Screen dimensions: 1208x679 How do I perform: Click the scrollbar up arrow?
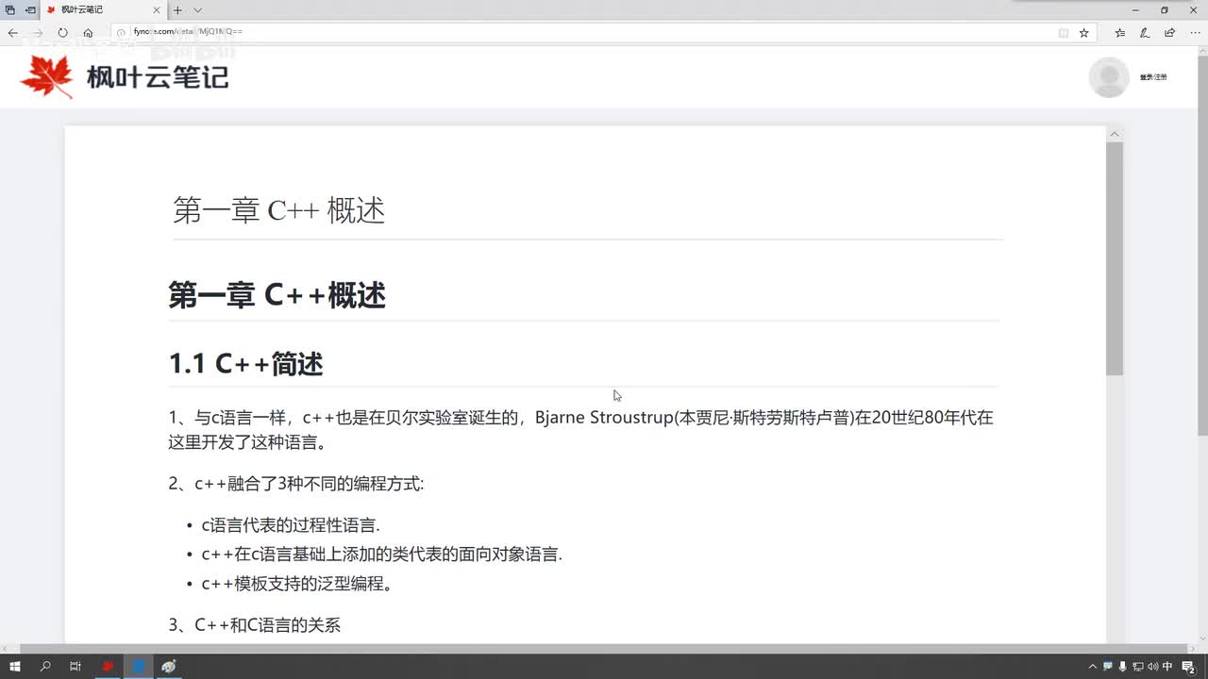pos(1115,134)
